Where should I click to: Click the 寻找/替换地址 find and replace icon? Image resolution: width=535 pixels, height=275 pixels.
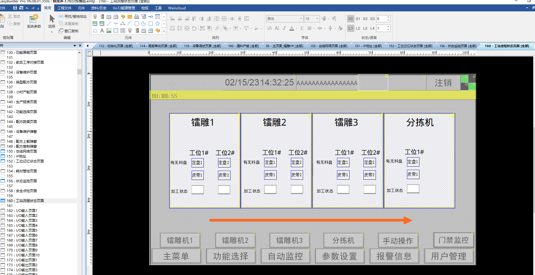(x=73, y=17)
